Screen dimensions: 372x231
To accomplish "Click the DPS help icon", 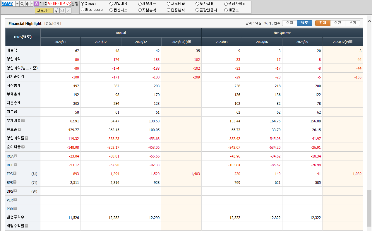I will click(x=15, y=191).
